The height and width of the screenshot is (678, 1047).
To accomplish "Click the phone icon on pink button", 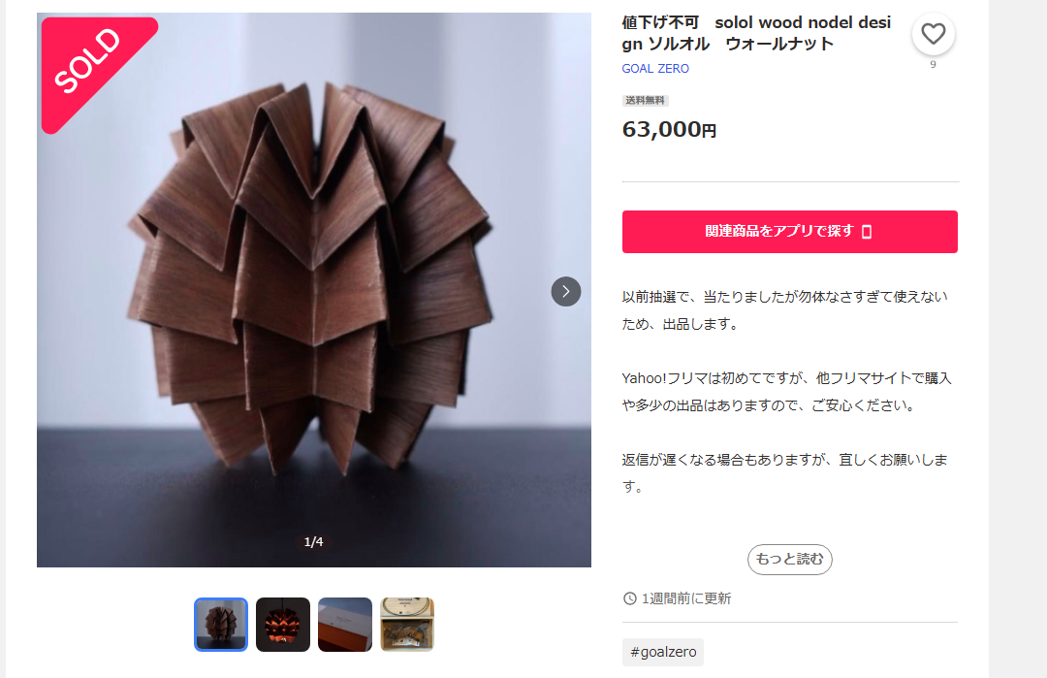I will click(x=867, y=232).
